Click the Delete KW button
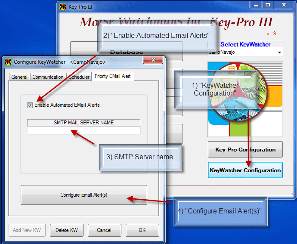Image resolution: width=297 pixels, height=244 pixels. (x=66, y=230)
